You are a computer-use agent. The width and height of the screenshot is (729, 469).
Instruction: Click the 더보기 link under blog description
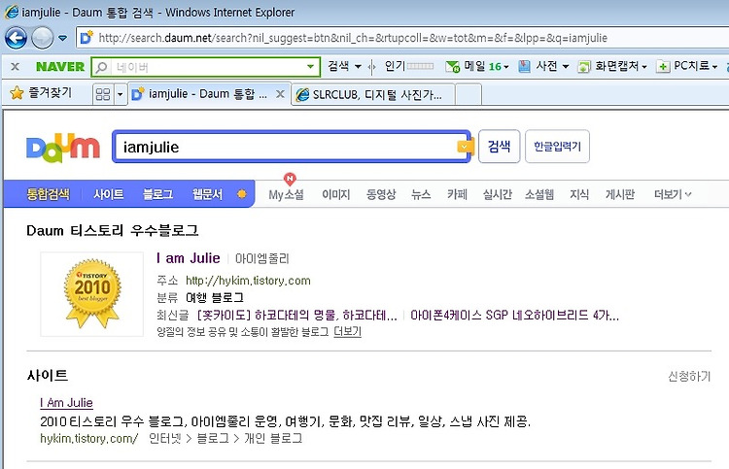coord(347,331)
